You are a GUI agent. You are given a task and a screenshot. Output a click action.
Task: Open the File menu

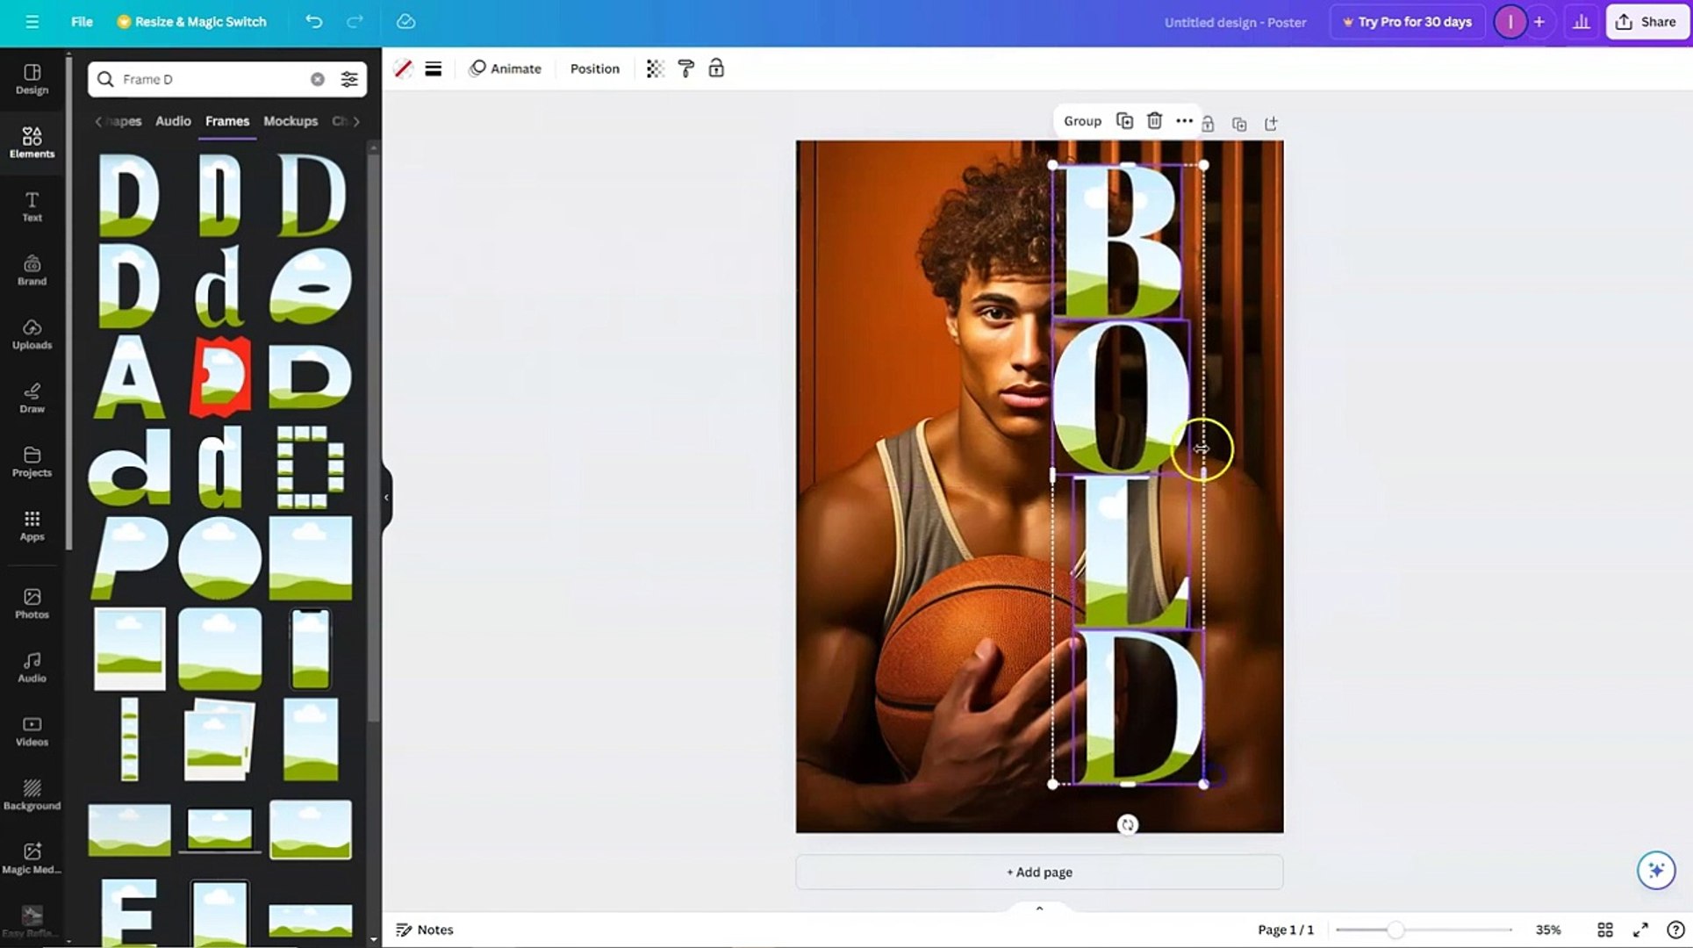[81, 22]
